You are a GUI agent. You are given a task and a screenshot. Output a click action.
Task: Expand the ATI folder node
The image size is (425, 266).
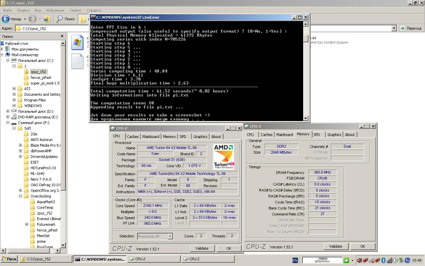pos(14,89)
